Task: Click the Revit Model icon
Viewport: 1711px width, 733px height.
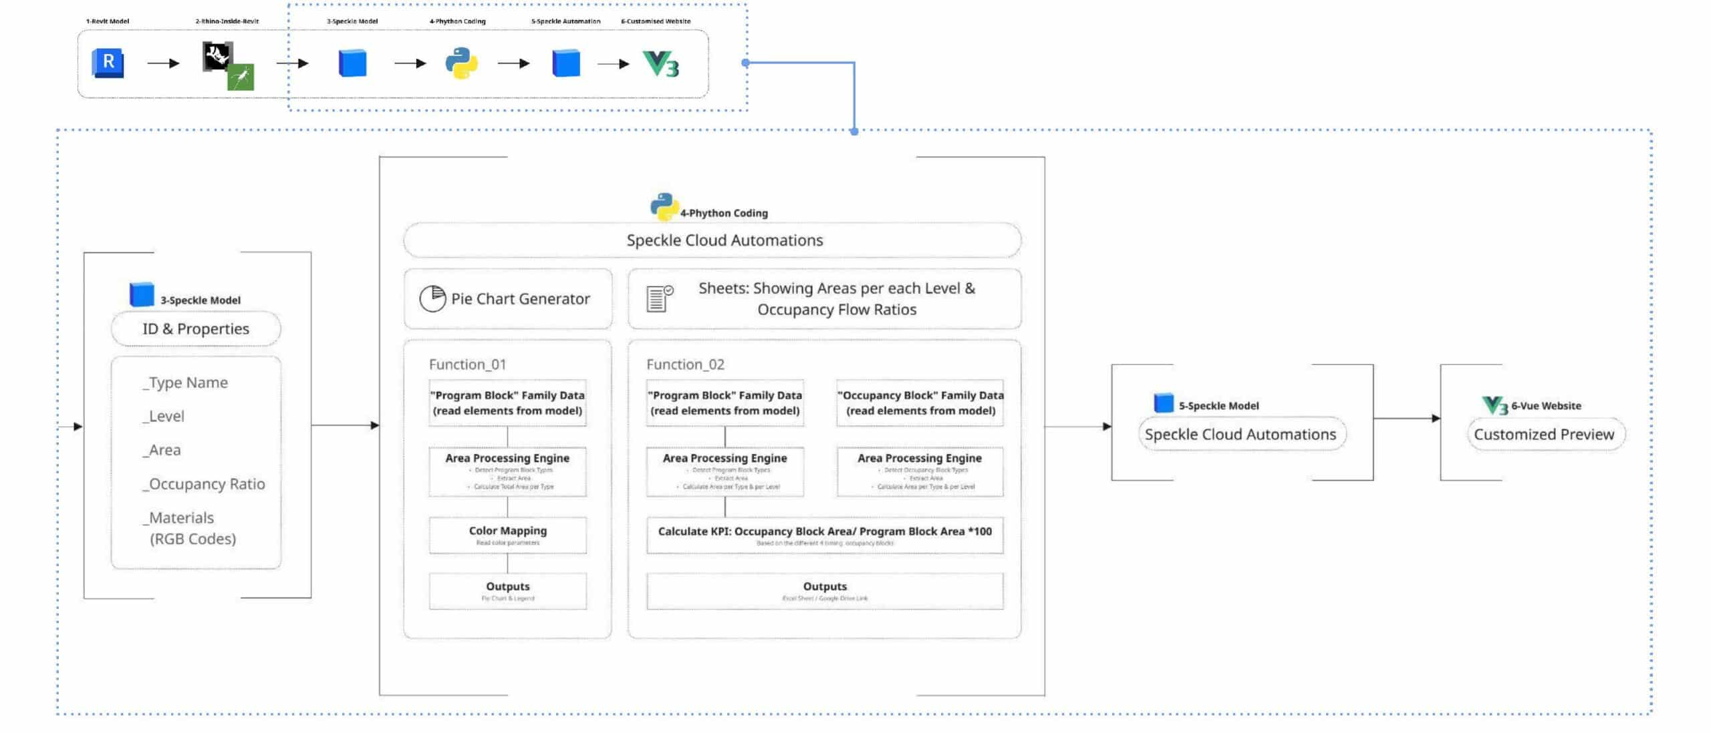Action: [x=108, y=63]
